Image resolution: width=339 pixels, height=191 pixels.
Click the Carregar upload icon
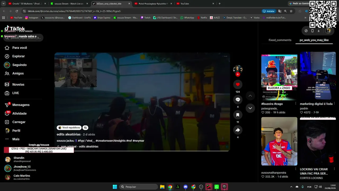[x=7, y=122]
